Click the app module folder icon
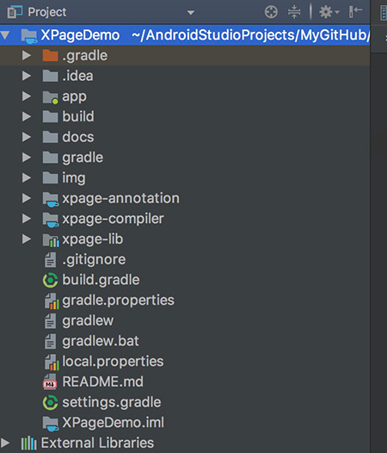 tap(51, 97)
